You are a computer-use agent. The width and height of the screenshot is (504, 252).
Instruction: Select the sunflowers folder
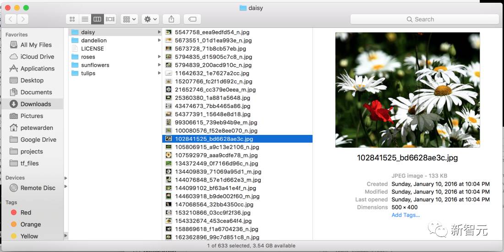115,65
